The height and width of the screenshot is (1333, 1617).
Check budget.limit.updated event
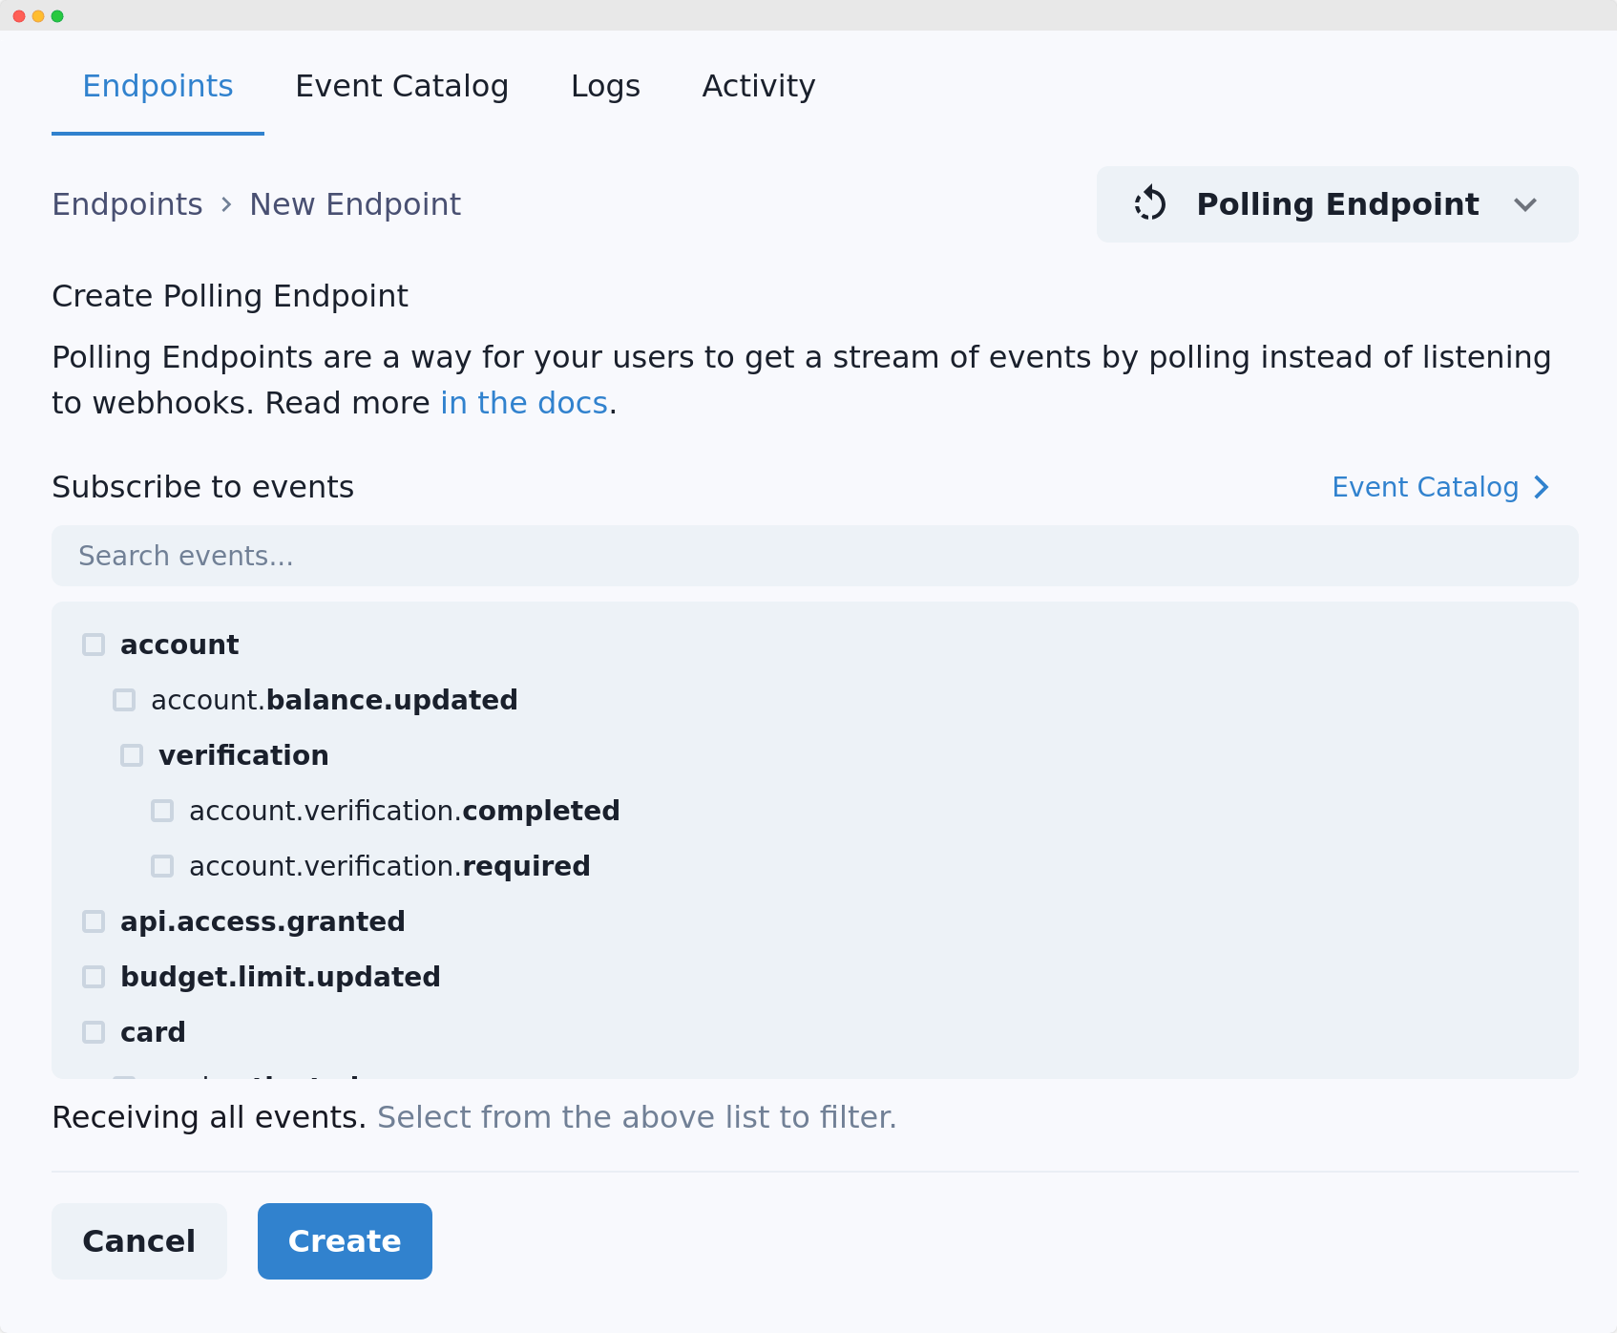coord(93,977)
